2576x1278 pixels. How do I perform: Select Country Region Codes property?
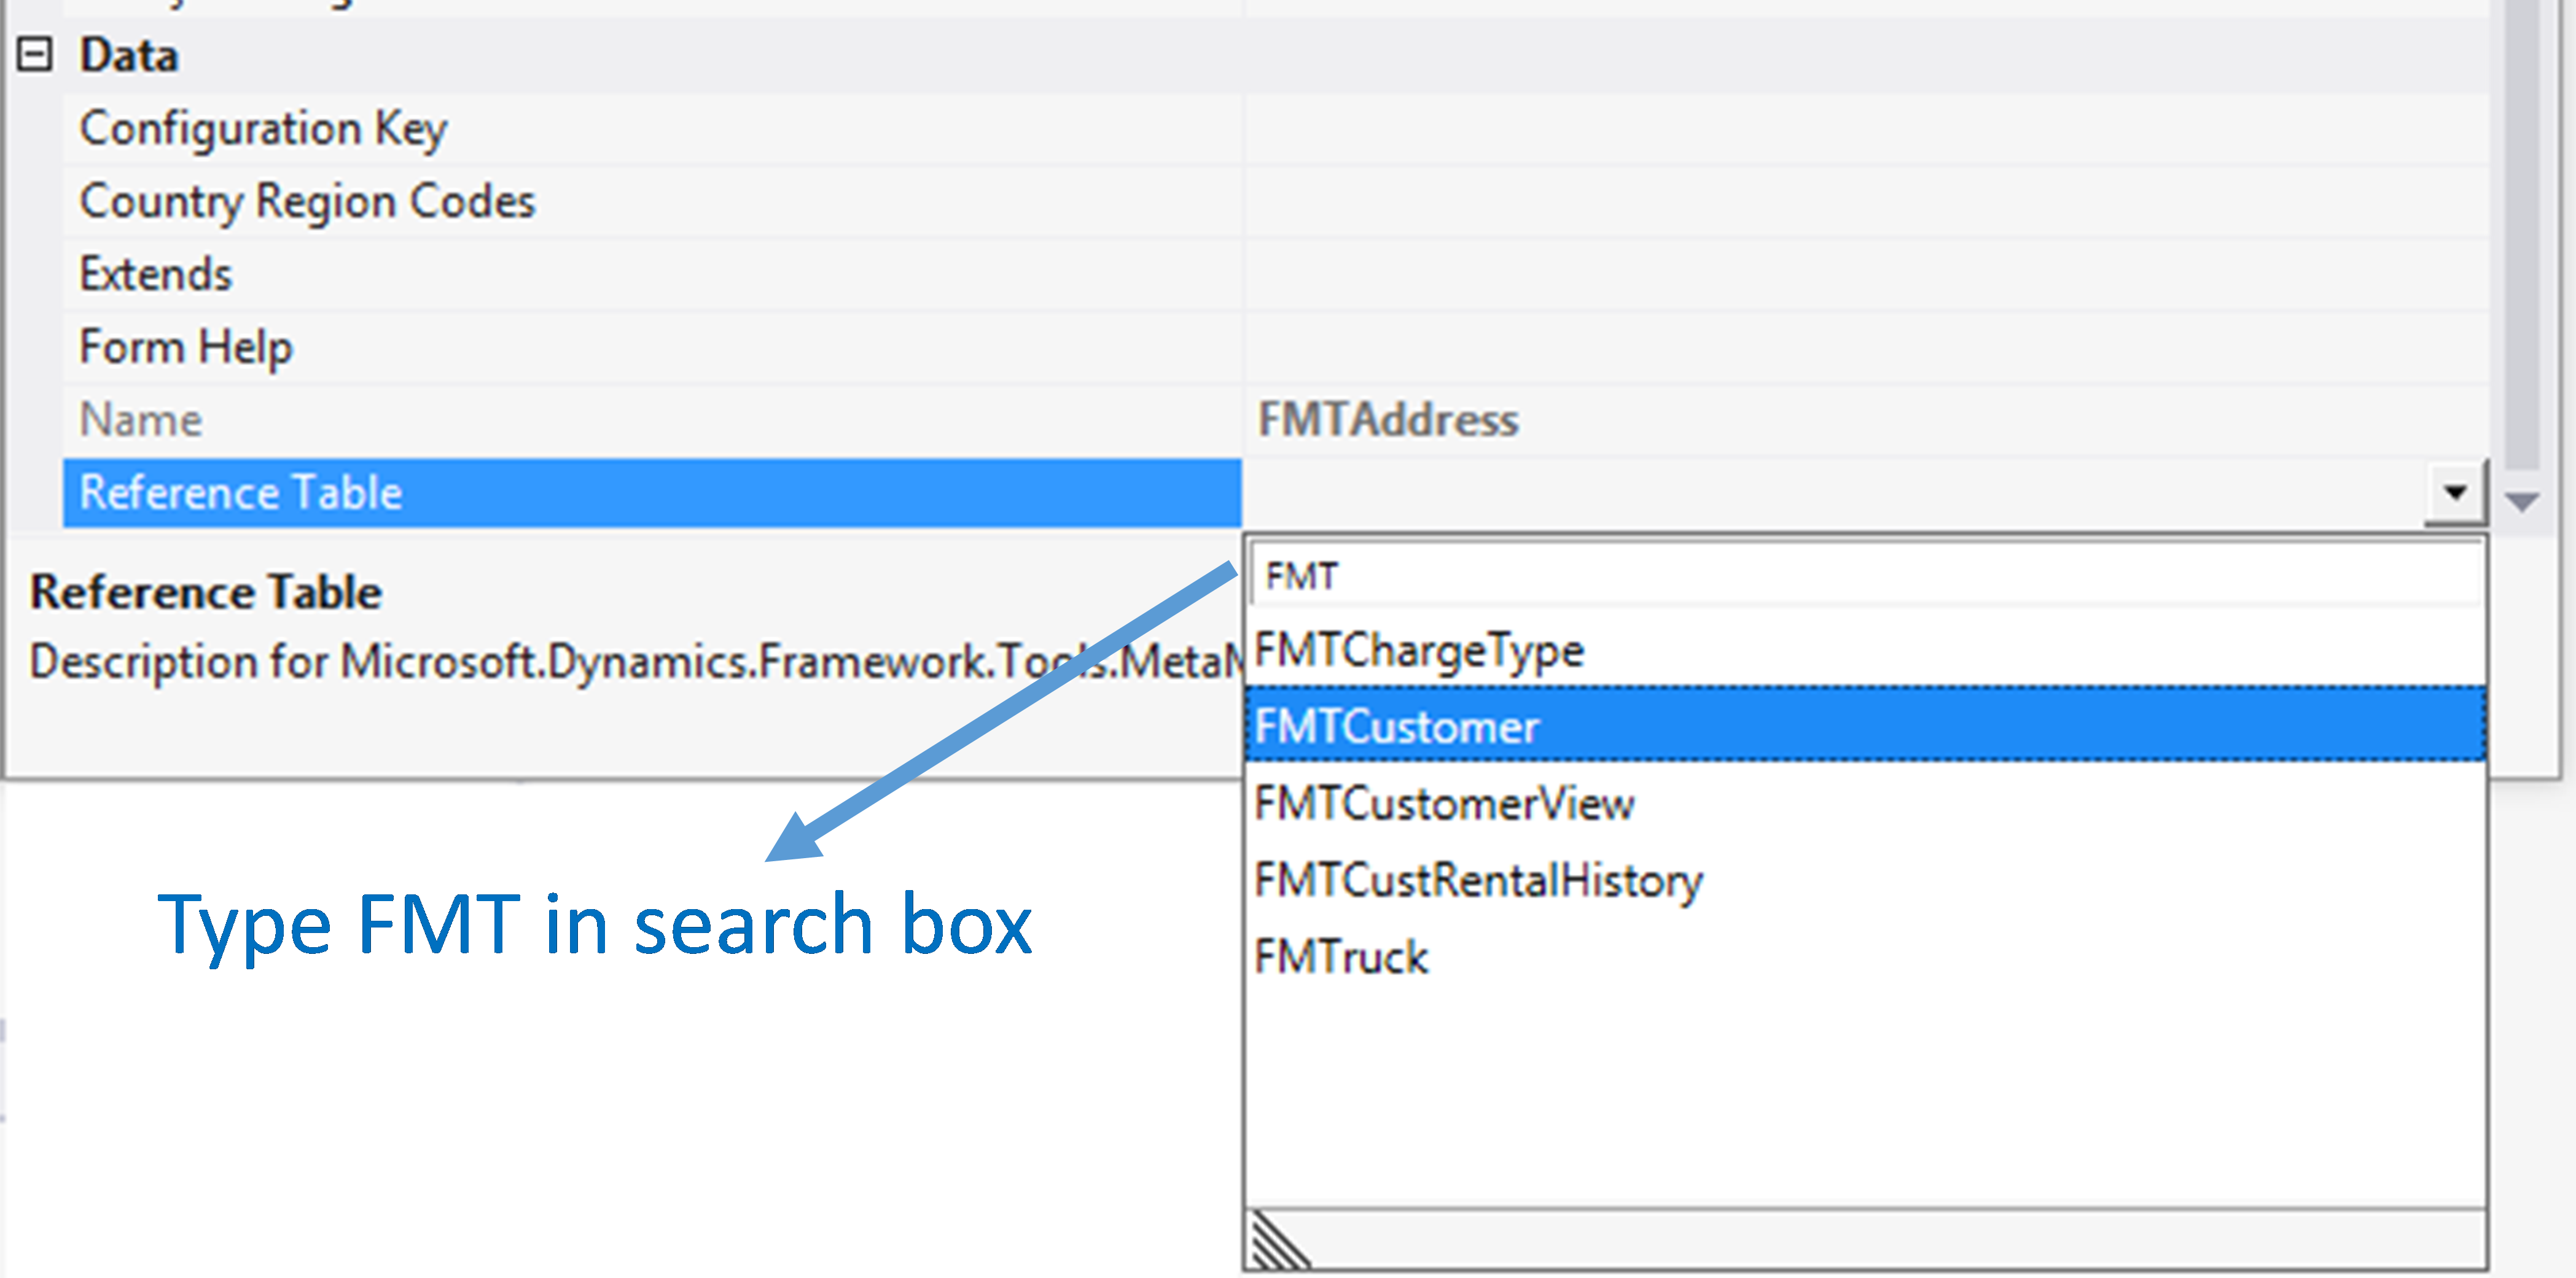(x=307, y=202)
